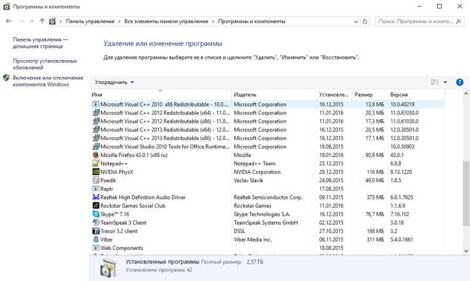Click icon of Visual C++ 2013 Redistributable (x64)
The width and height of the screenshot is (470, 281).
click(96, 129)
